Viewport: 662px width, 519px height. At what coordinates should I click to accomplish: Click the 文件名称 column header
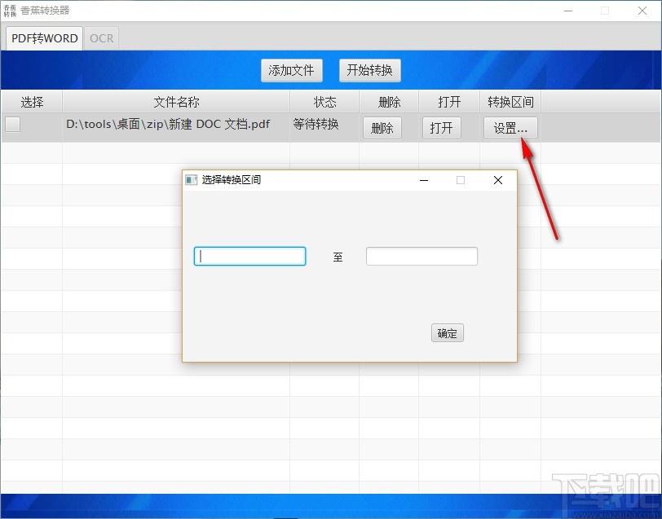pyautogui.click(x=176, y=102)
